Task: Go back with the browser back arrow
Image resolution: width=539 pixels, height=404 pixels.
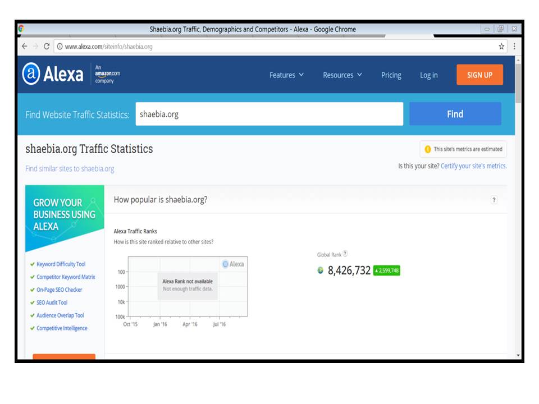Action: pos(24,46)
